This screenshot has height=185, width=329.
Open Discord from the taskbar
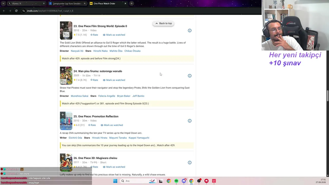tap(184, 181)
